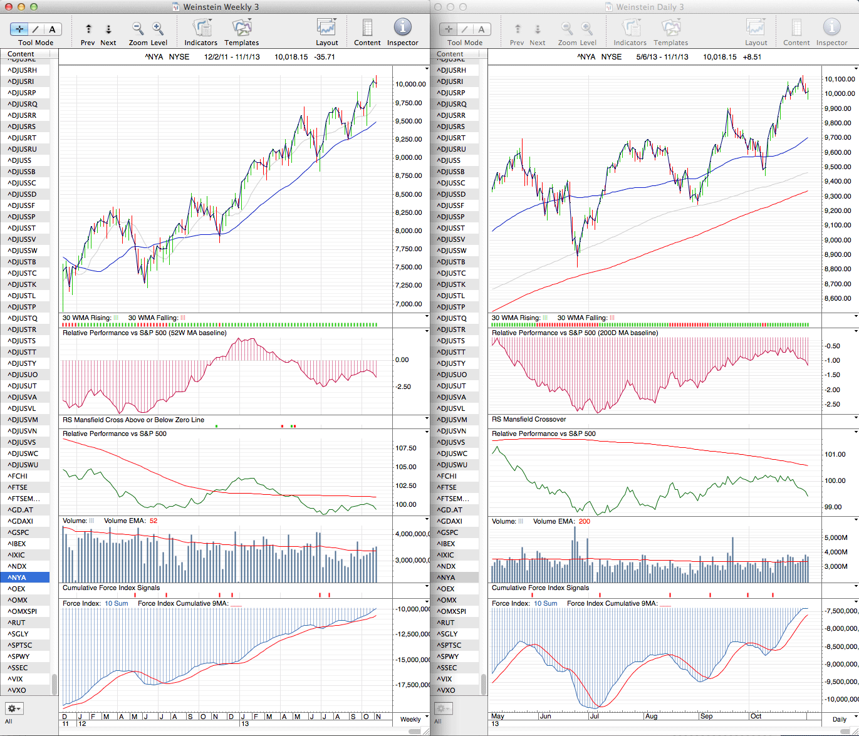Zoom in using Weekly window's plus magnifier
Screen dimensions: 859x736
158,28
